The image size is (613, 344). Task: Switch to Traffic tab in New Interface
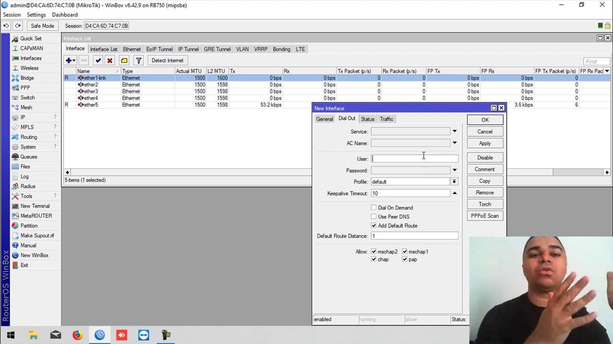tap(386, 119)
